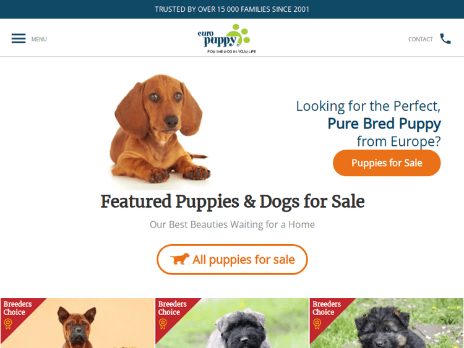Screen dimensions: 464x348
Task: Open the gray fluffy puppy photo
Action: point(232,323)
